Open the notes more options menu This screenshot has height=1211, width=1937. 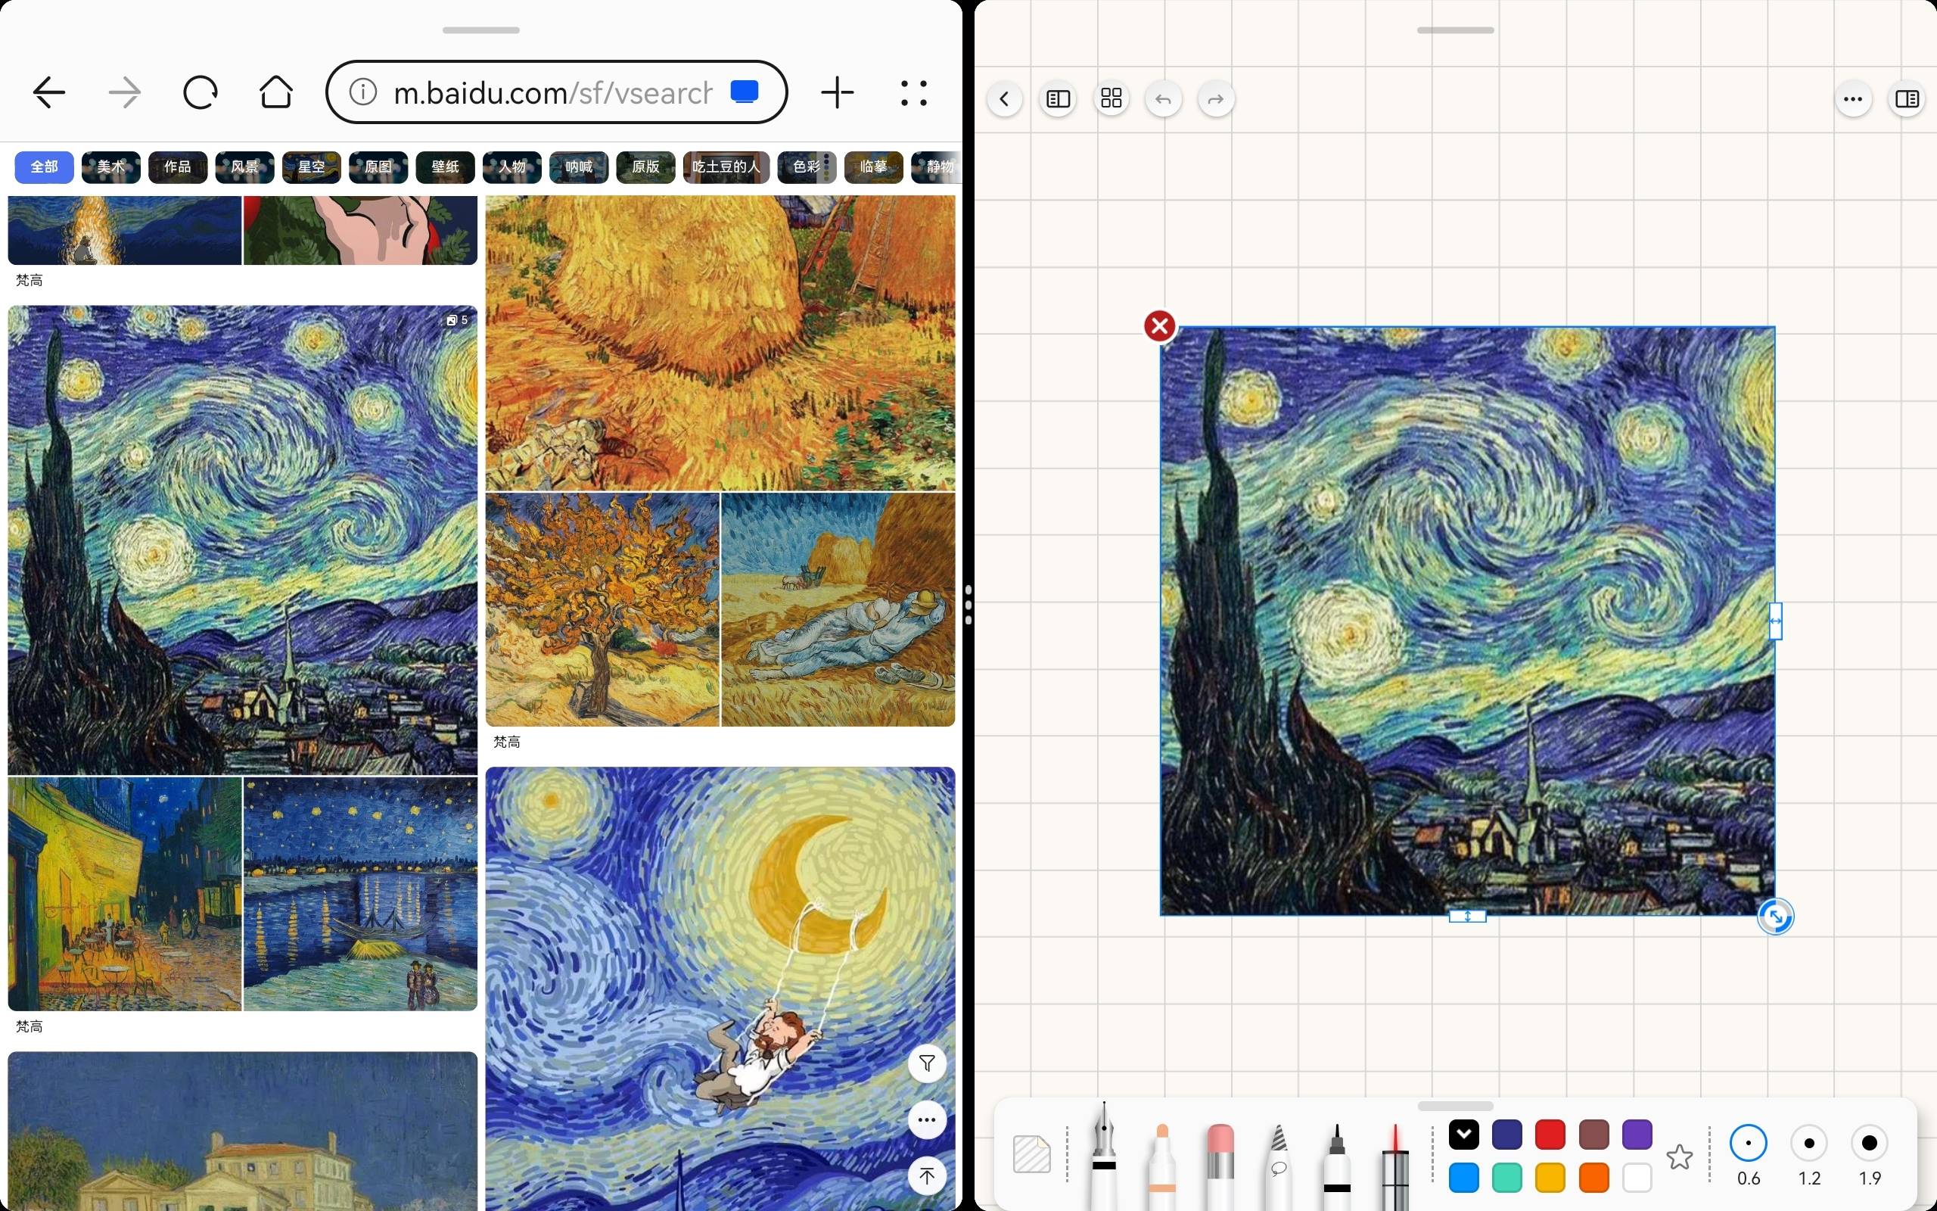[x=1853, y=99]
